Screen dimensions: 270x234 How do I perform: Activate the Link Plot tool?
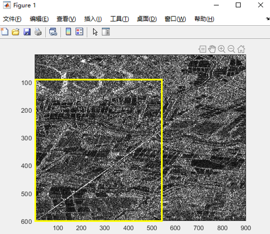point(53,31)
